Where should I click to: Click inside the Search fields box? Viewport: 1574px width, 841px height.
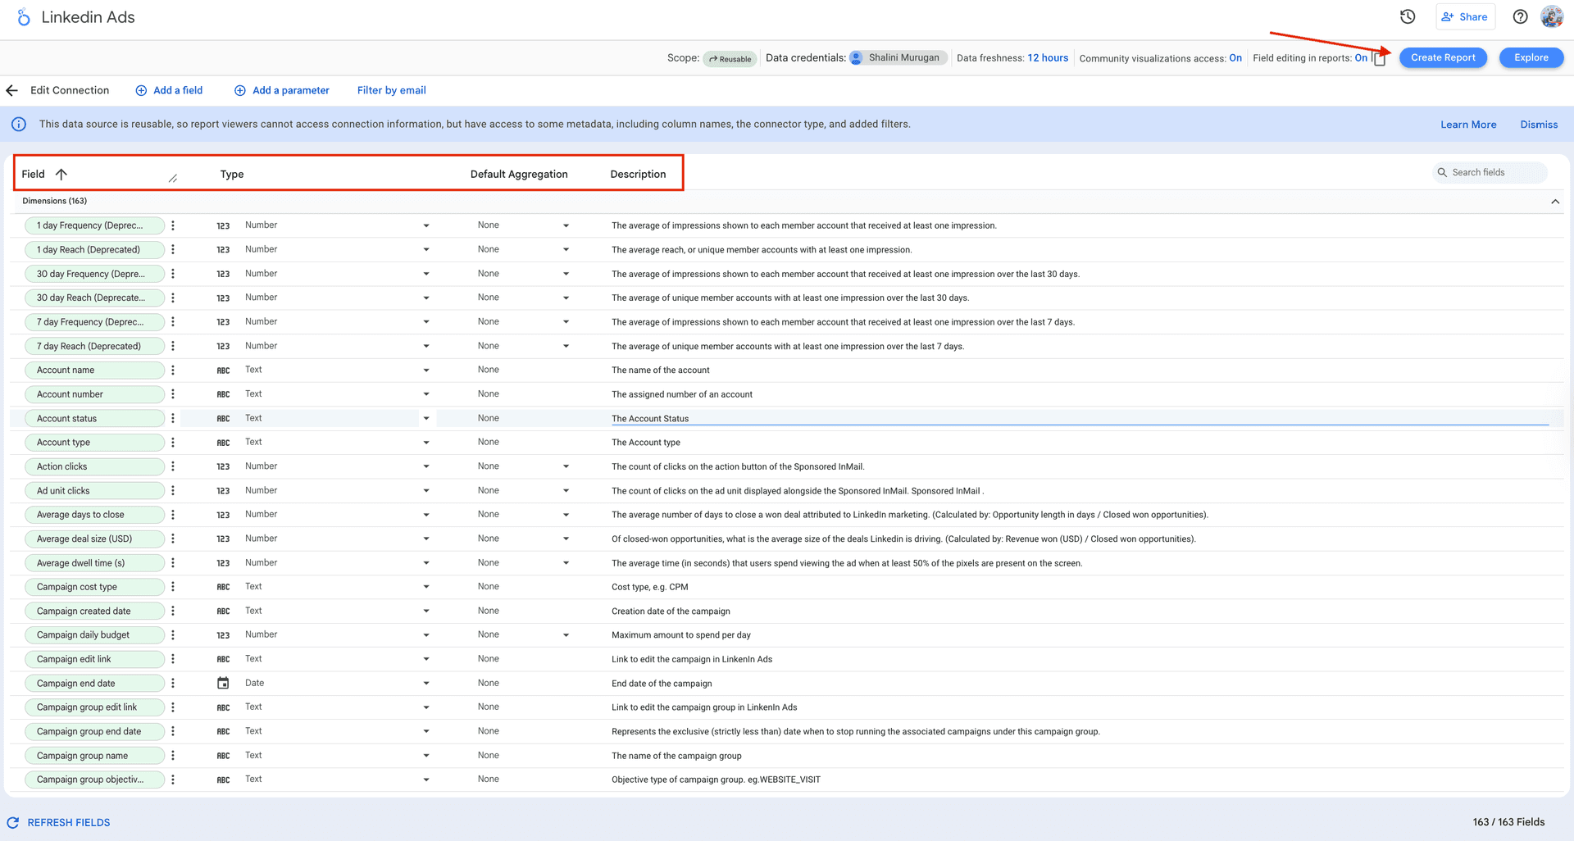coord(1492,172)
